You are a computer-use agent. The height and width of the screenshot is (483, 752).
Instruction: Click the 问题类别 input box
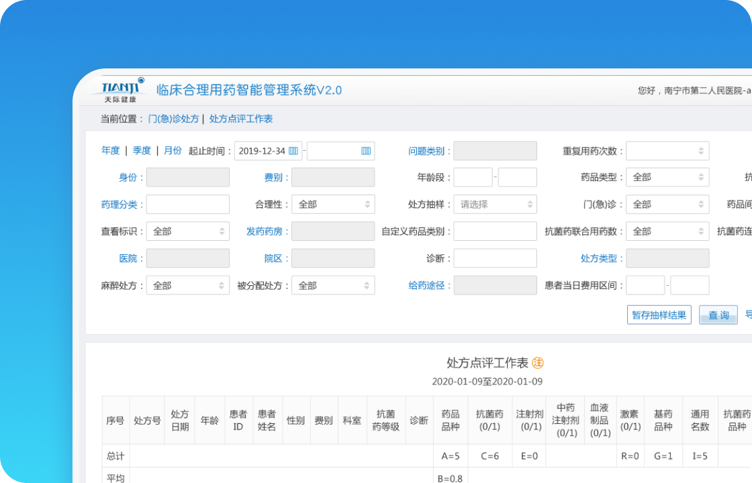tap(496, 151)
